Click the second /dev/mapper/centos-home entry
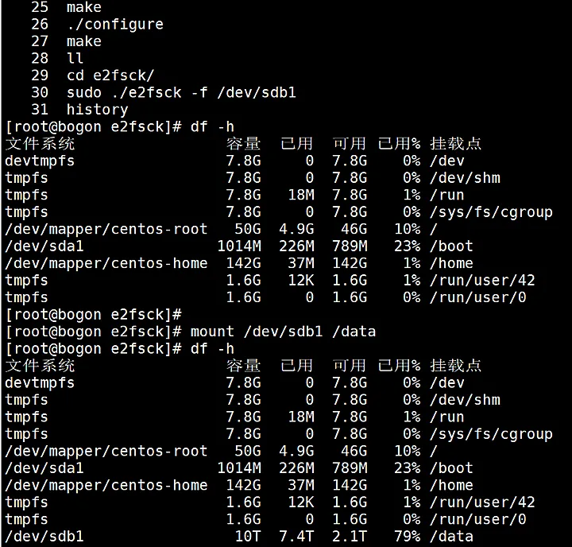The image size is (572, 547). click(106, 485)
